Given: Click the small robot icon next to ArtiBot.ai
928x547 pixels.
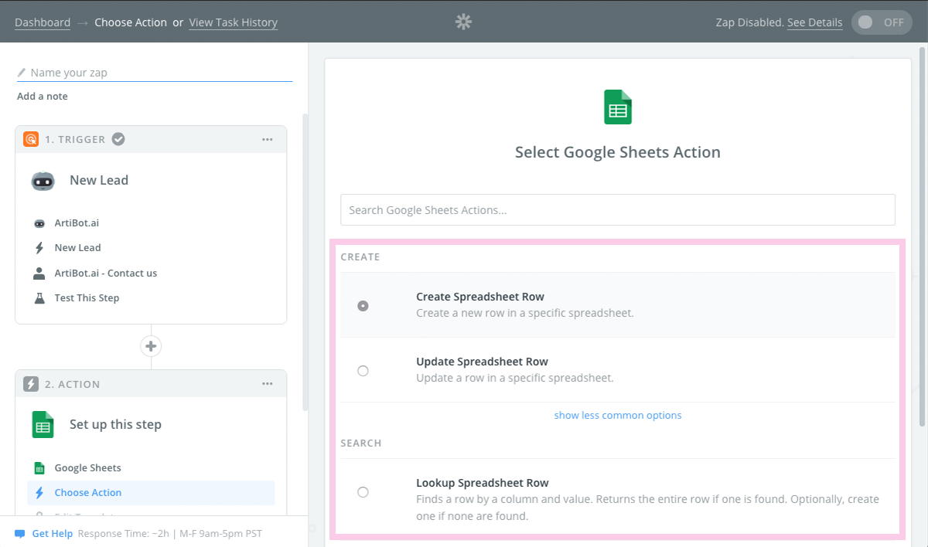Looking at the screenshot, I should 39,223.
